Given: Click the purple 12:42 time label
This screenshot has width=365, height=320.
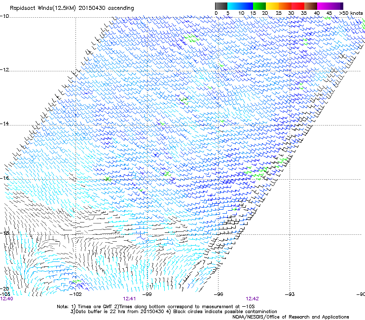Looking at the screenshot, I should click(x=253, y=299).
